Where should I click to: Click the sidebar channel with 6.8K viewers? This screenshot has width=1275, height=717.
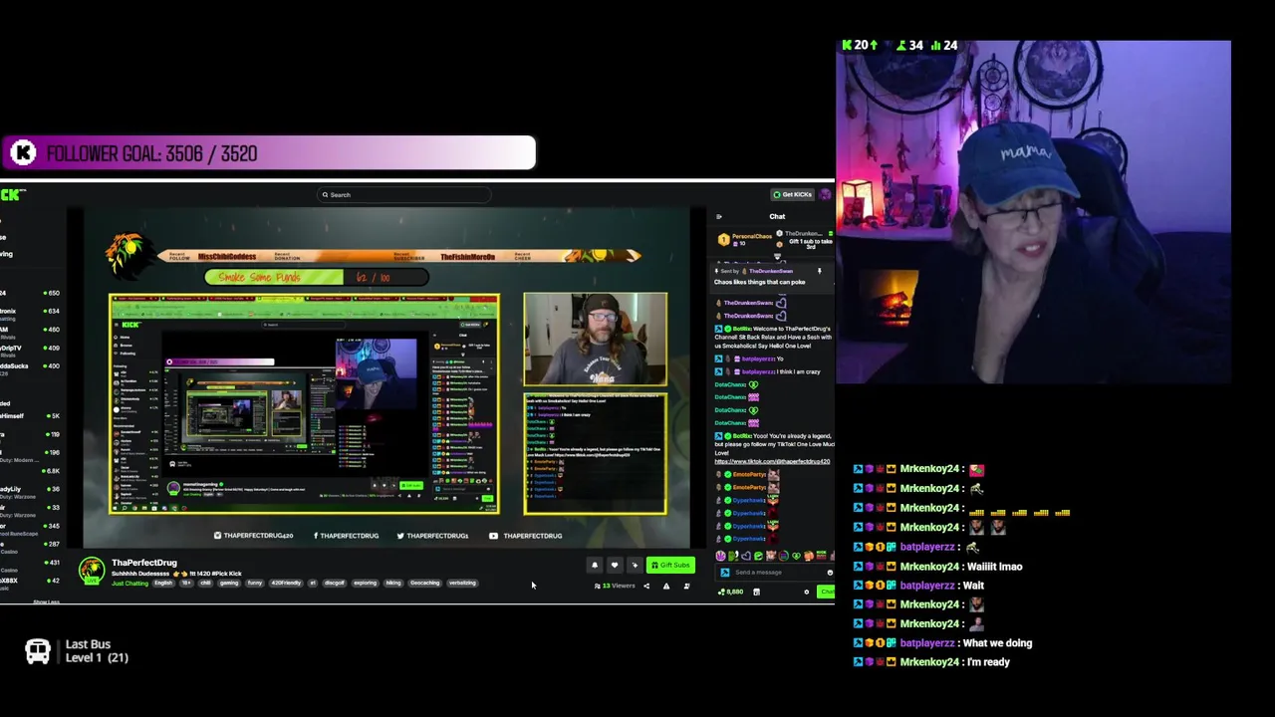tap(30, 471)
